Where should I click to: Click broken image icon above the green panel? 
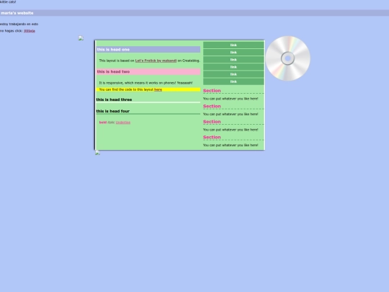pos(81,38)
